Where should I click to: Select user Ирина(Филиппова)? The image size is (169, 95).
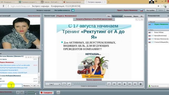tap(158, 36)
